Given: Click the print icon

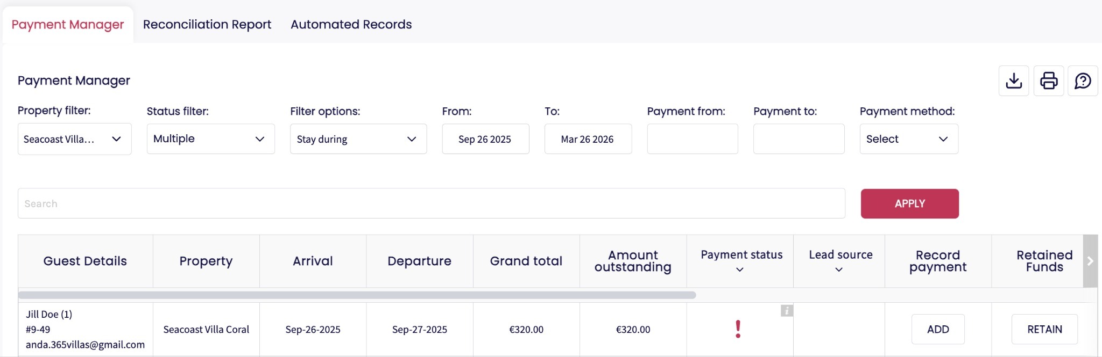Looking at the screenshot, I should click(x=1048, y=81).
